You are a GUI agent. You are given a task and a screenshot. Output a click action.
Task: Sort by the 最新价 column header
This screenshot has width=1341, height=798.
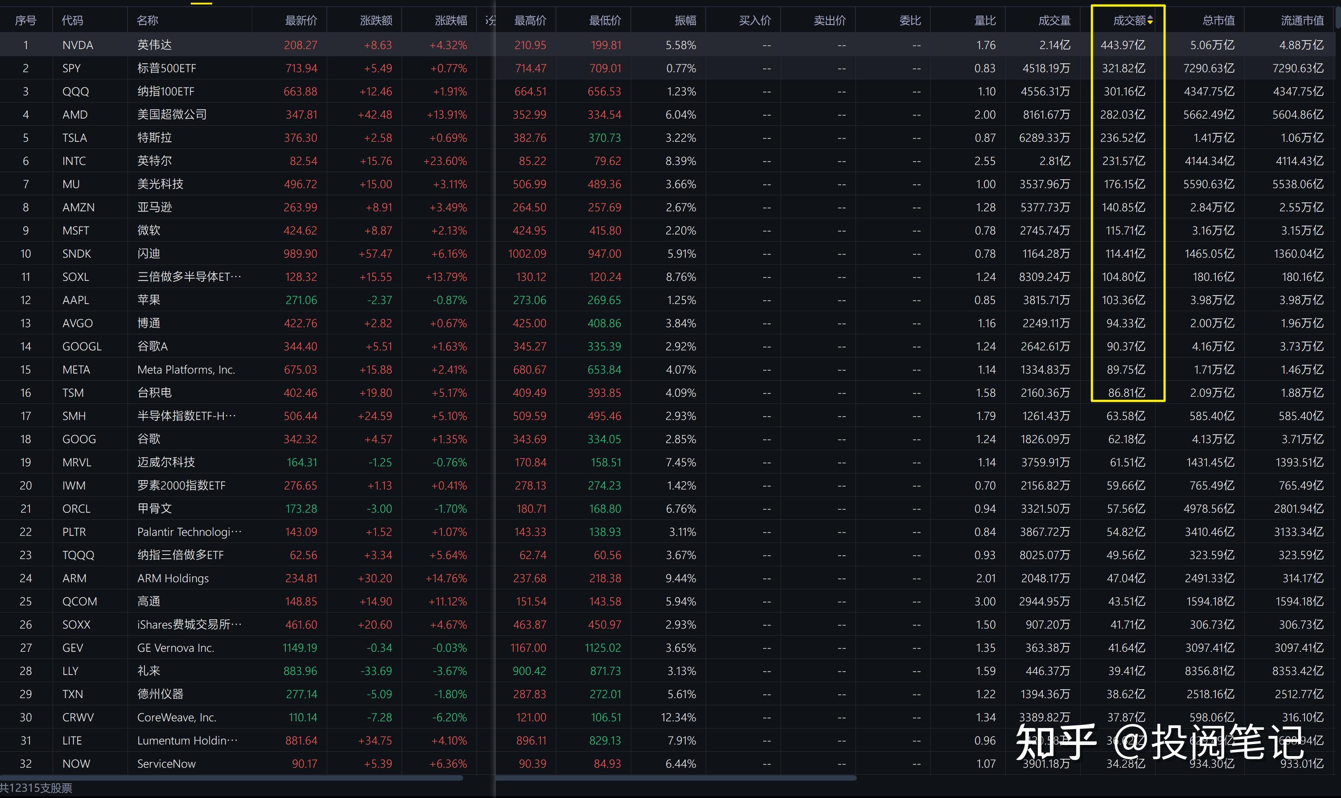point(301,21)
